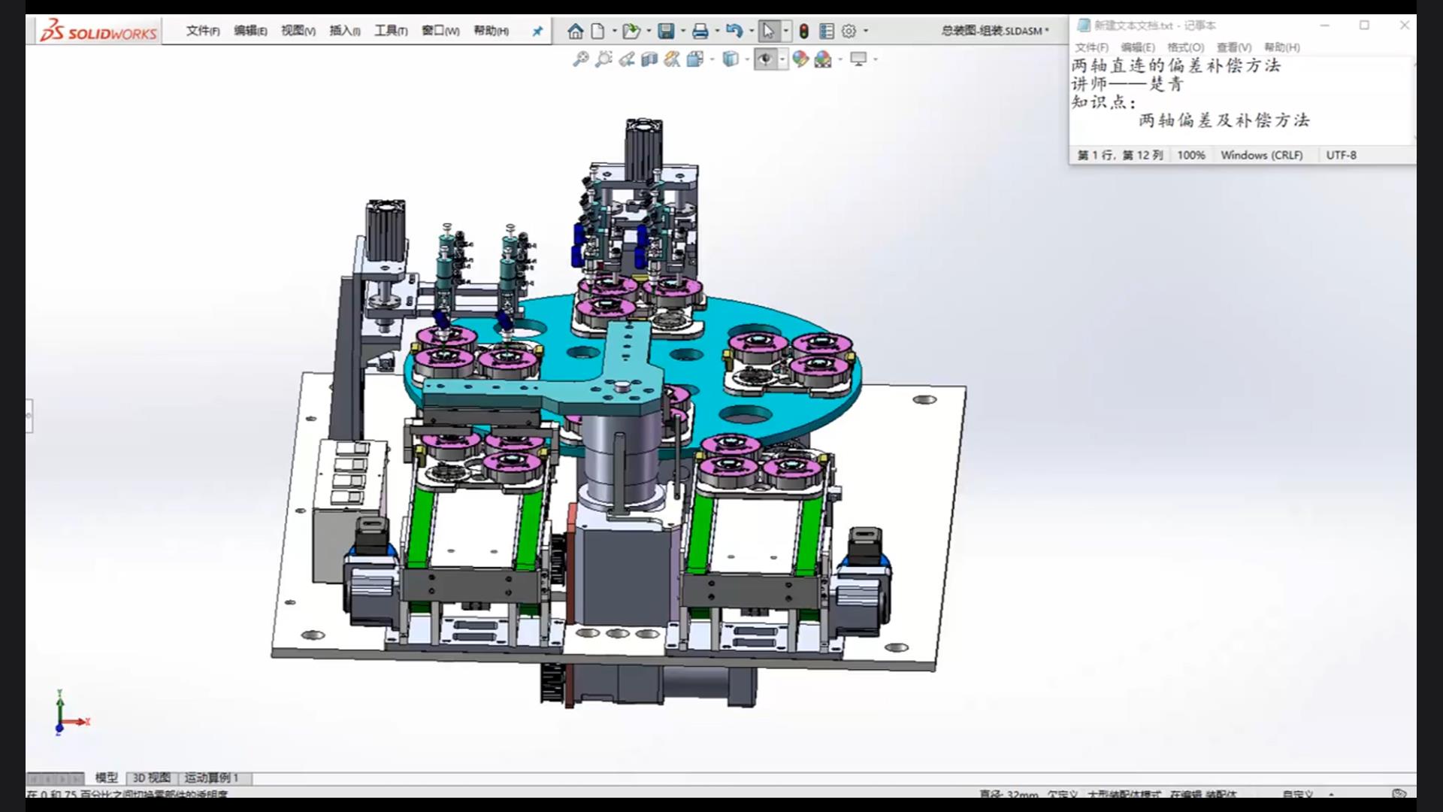1443x812 pixels.
Task: Open the 工具(T) menu in SolidWorks
Action: tap(391, 31)
